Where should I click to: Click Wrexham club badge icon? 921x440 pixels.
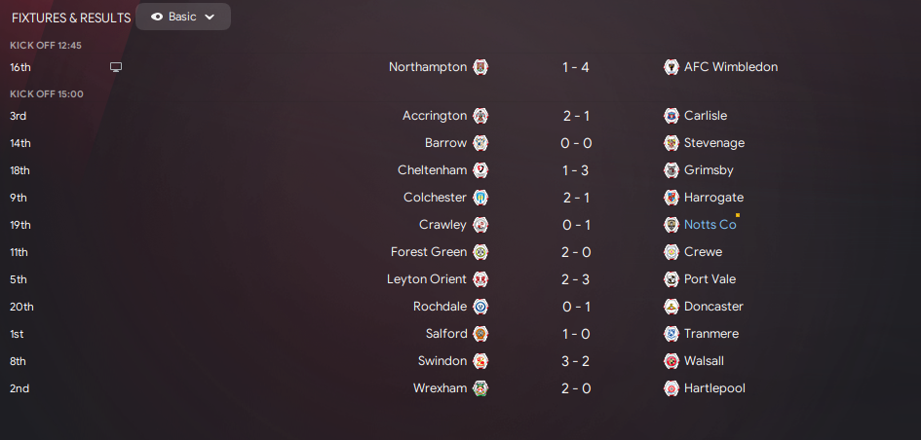(480, 388)
